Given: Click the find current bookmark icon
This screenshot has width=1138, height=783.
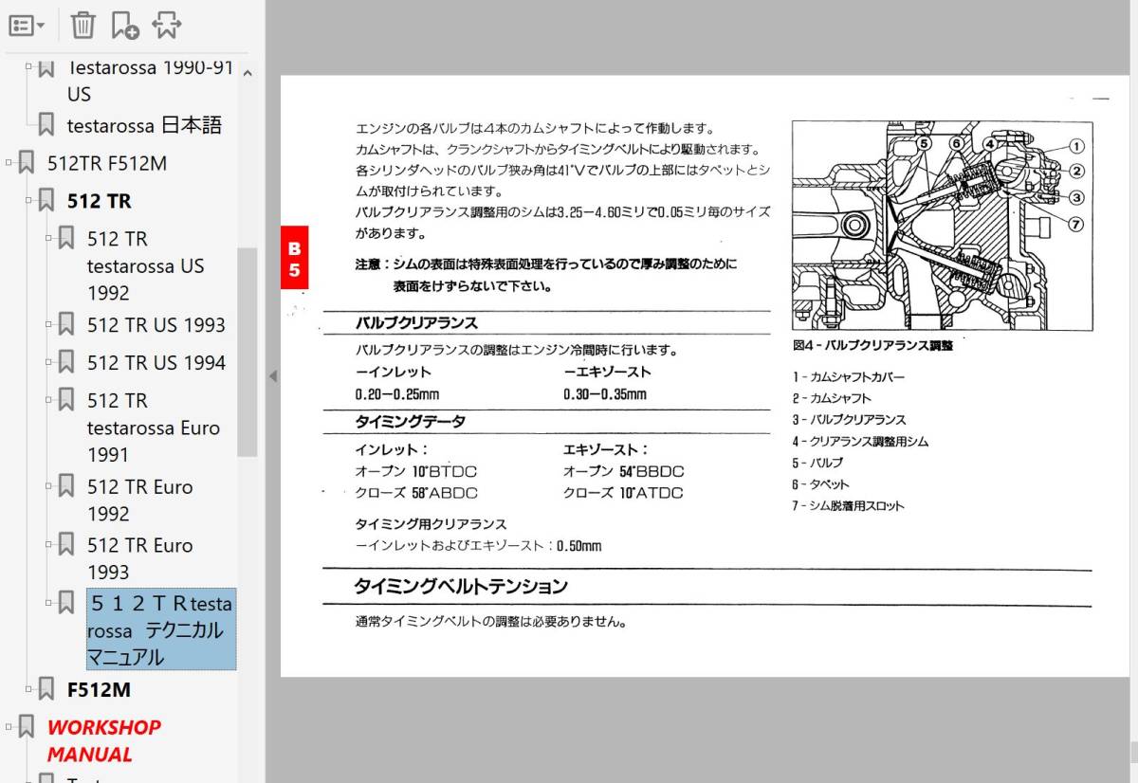Looking at the screenshot, I should [166, 26].
